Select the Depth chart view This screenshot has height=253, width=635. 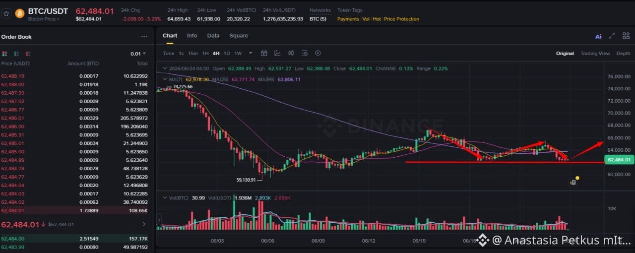tap(624, 54)
